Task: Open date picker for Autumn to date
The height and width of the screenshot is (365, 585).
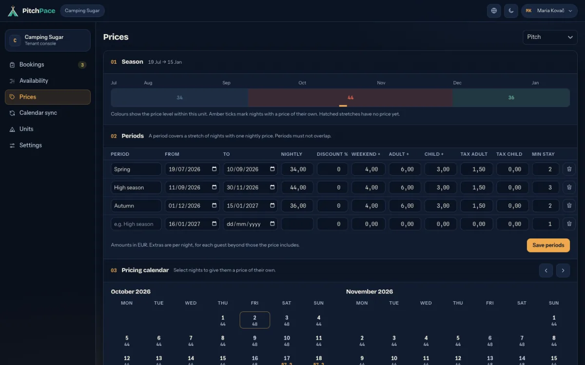Action: [273, 206]
